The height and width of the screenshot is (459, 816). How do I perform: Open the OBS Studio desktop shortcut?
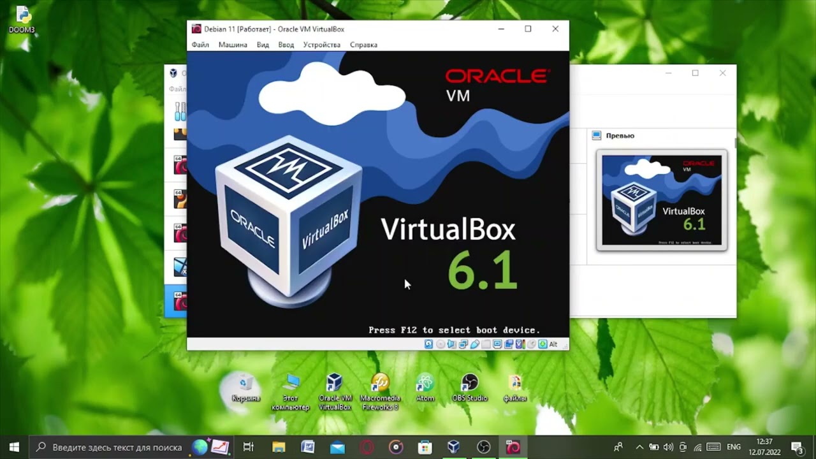470,388
